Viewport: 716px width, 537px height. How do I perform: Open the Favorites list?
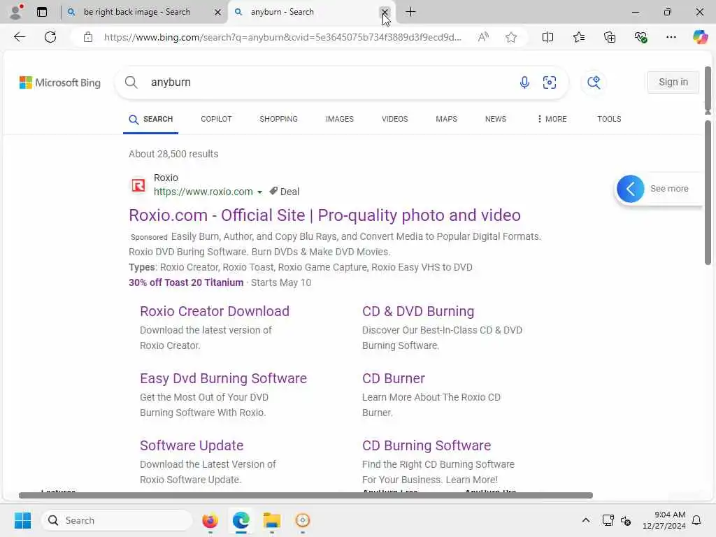coord(578,37)
